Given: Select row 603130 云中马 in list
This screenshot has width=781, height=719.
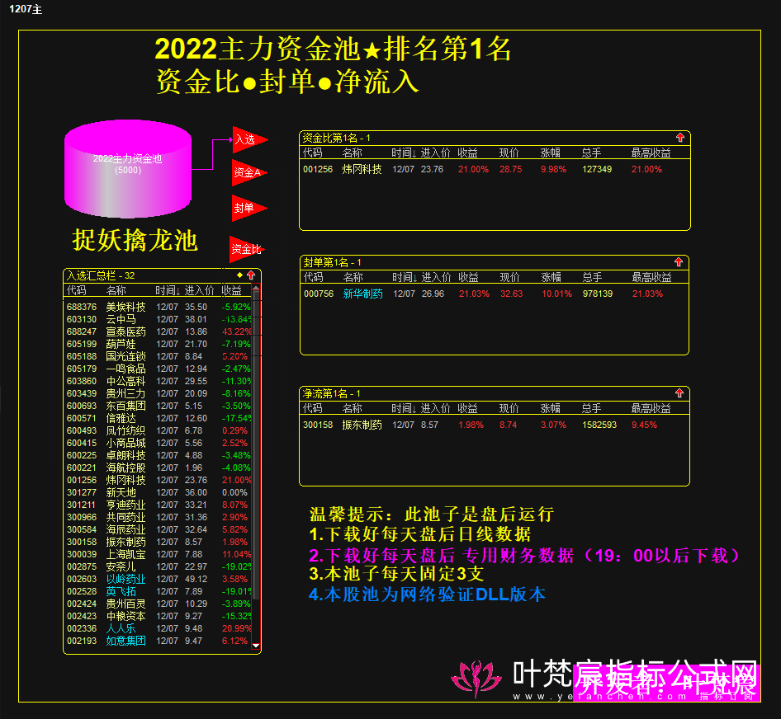Looking at the screenshot, I should (159, 319).
